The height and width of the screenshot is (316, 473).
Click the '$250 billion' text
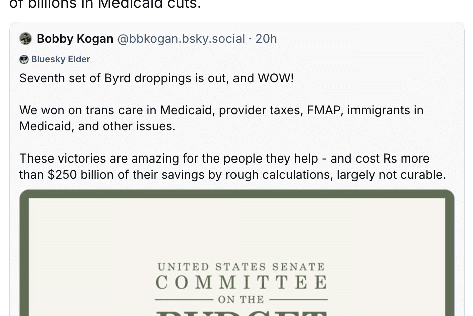coord(81,175)
